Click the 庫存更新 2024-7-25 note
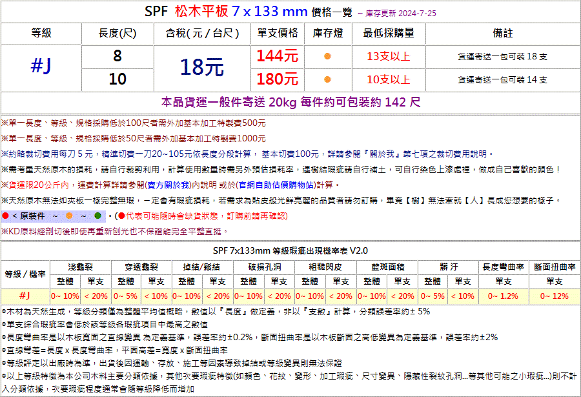 click(x=397, y=14)
